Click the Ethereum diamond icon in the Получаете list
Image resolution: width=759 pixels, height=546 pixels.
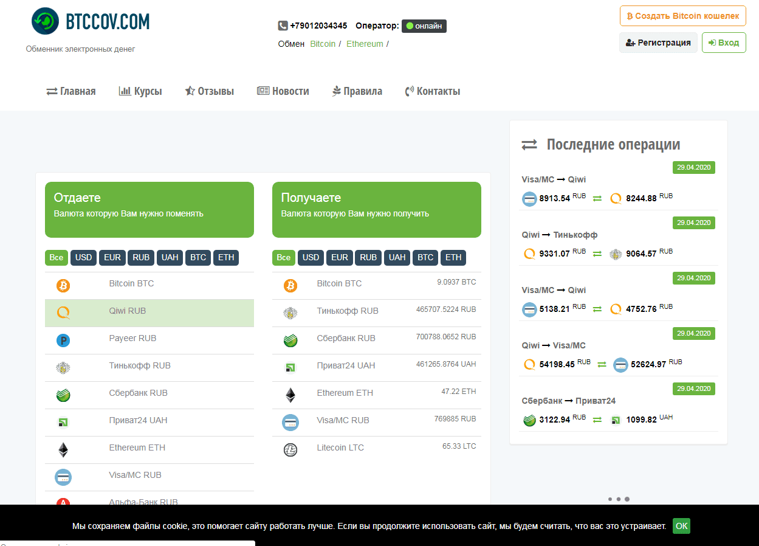(x=290, y=395)
